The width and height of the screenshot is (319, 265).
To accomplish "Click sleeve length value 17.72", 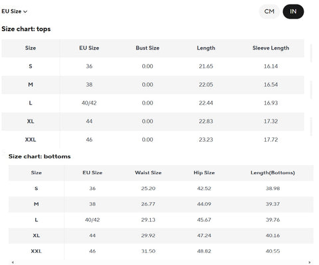I will tap(270, 140).
